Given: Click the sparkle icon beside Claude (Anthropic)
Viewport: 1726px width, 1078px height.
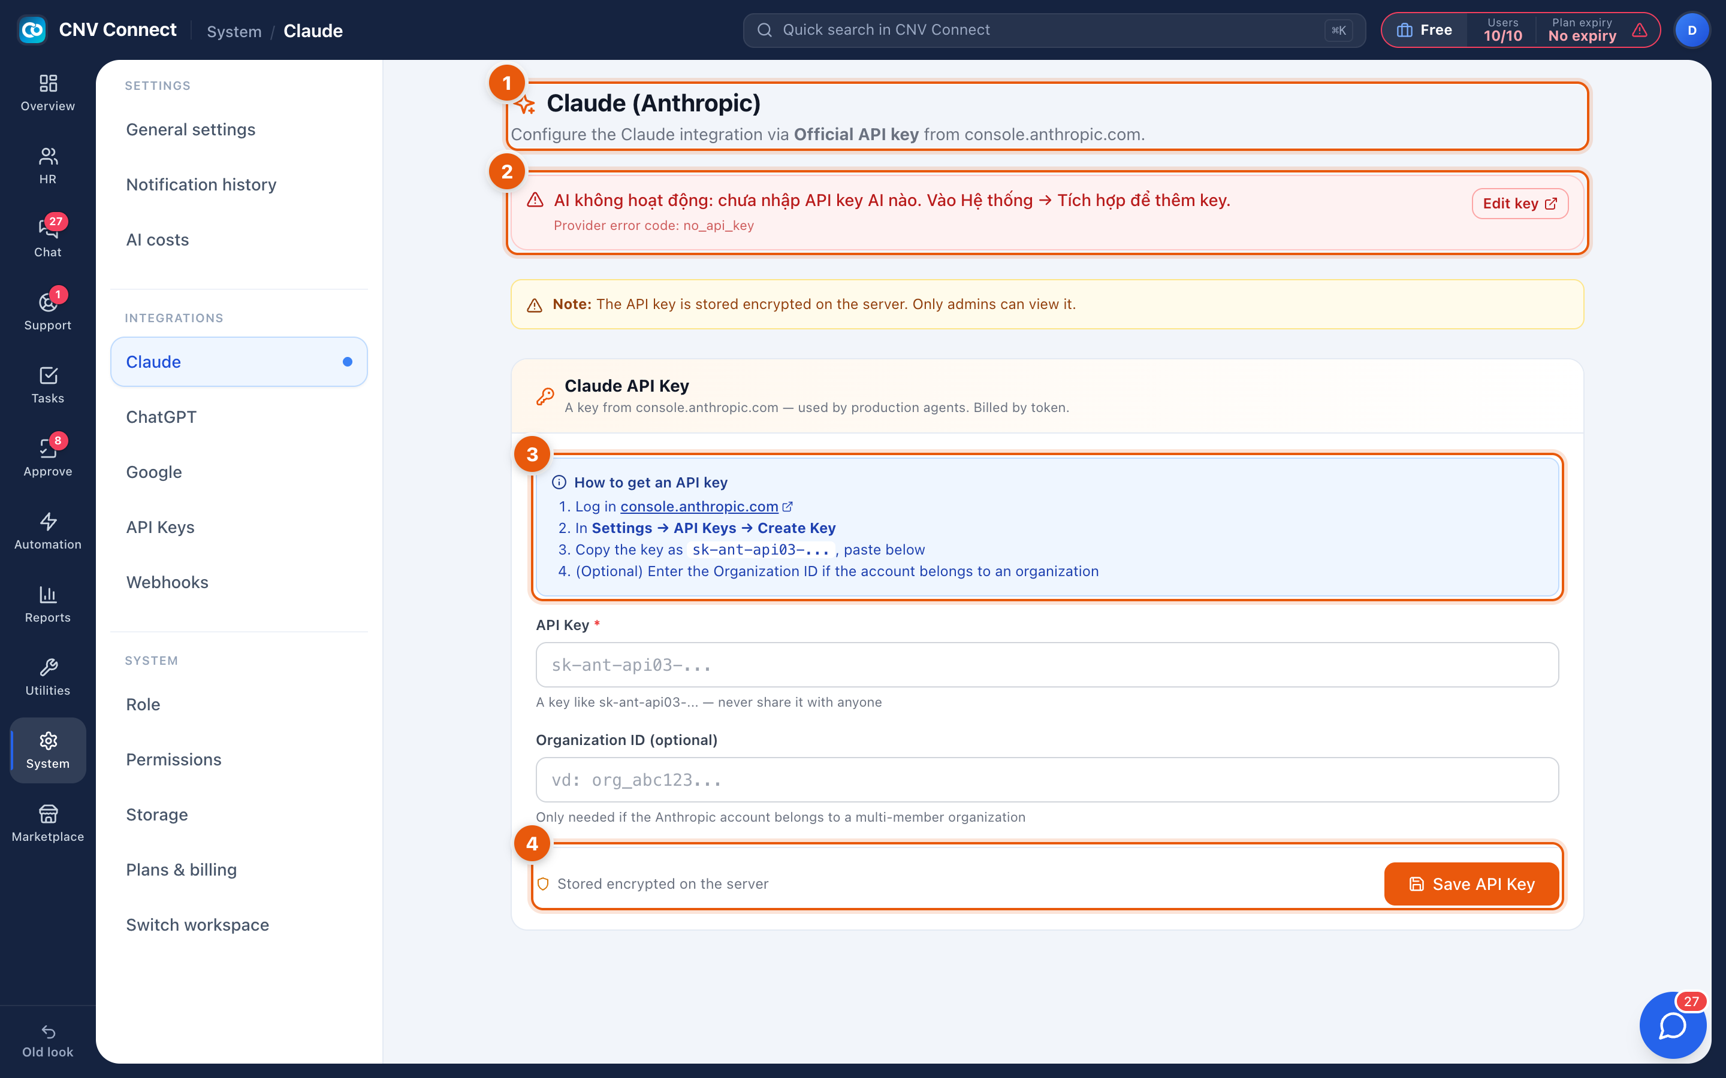Looking at the screenshot, I should coord(526,105).
